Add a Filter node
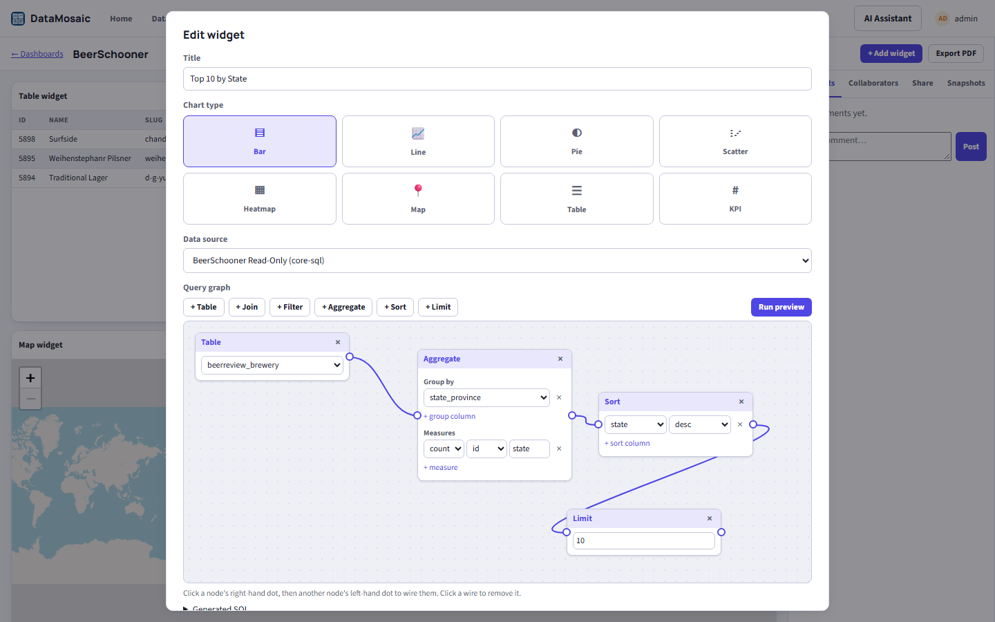The width and height of the screenshot is (995, 622). click(290, 307)
